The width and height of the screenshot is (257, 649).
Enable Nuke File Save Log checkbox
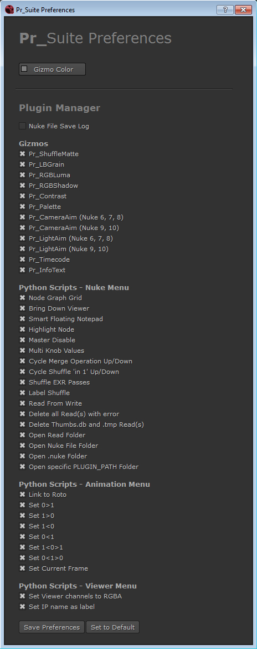coord(22,126)
